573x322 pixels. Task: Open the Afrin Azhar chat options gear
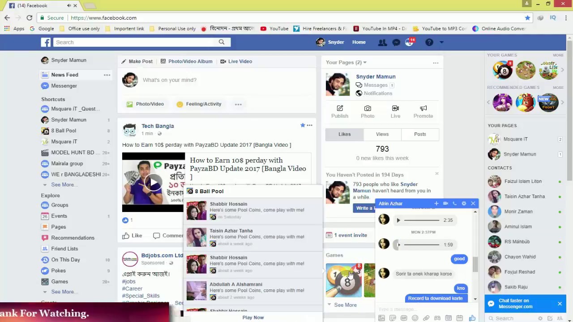point(464,203)
